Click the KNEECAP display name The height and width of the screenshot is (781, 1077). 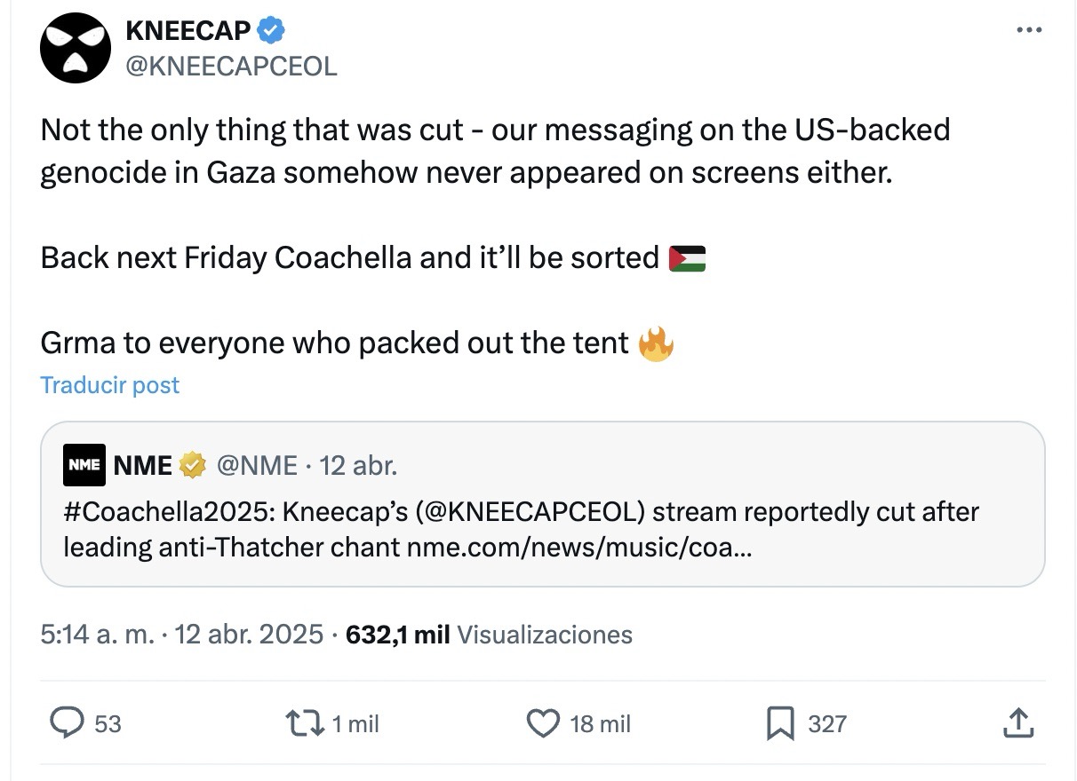pyautogui.click(x=187, y=31)
